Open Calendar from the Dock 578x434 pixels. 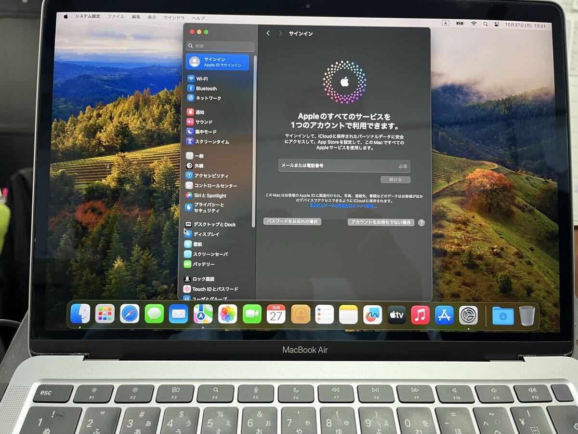(x=276, y=314)
